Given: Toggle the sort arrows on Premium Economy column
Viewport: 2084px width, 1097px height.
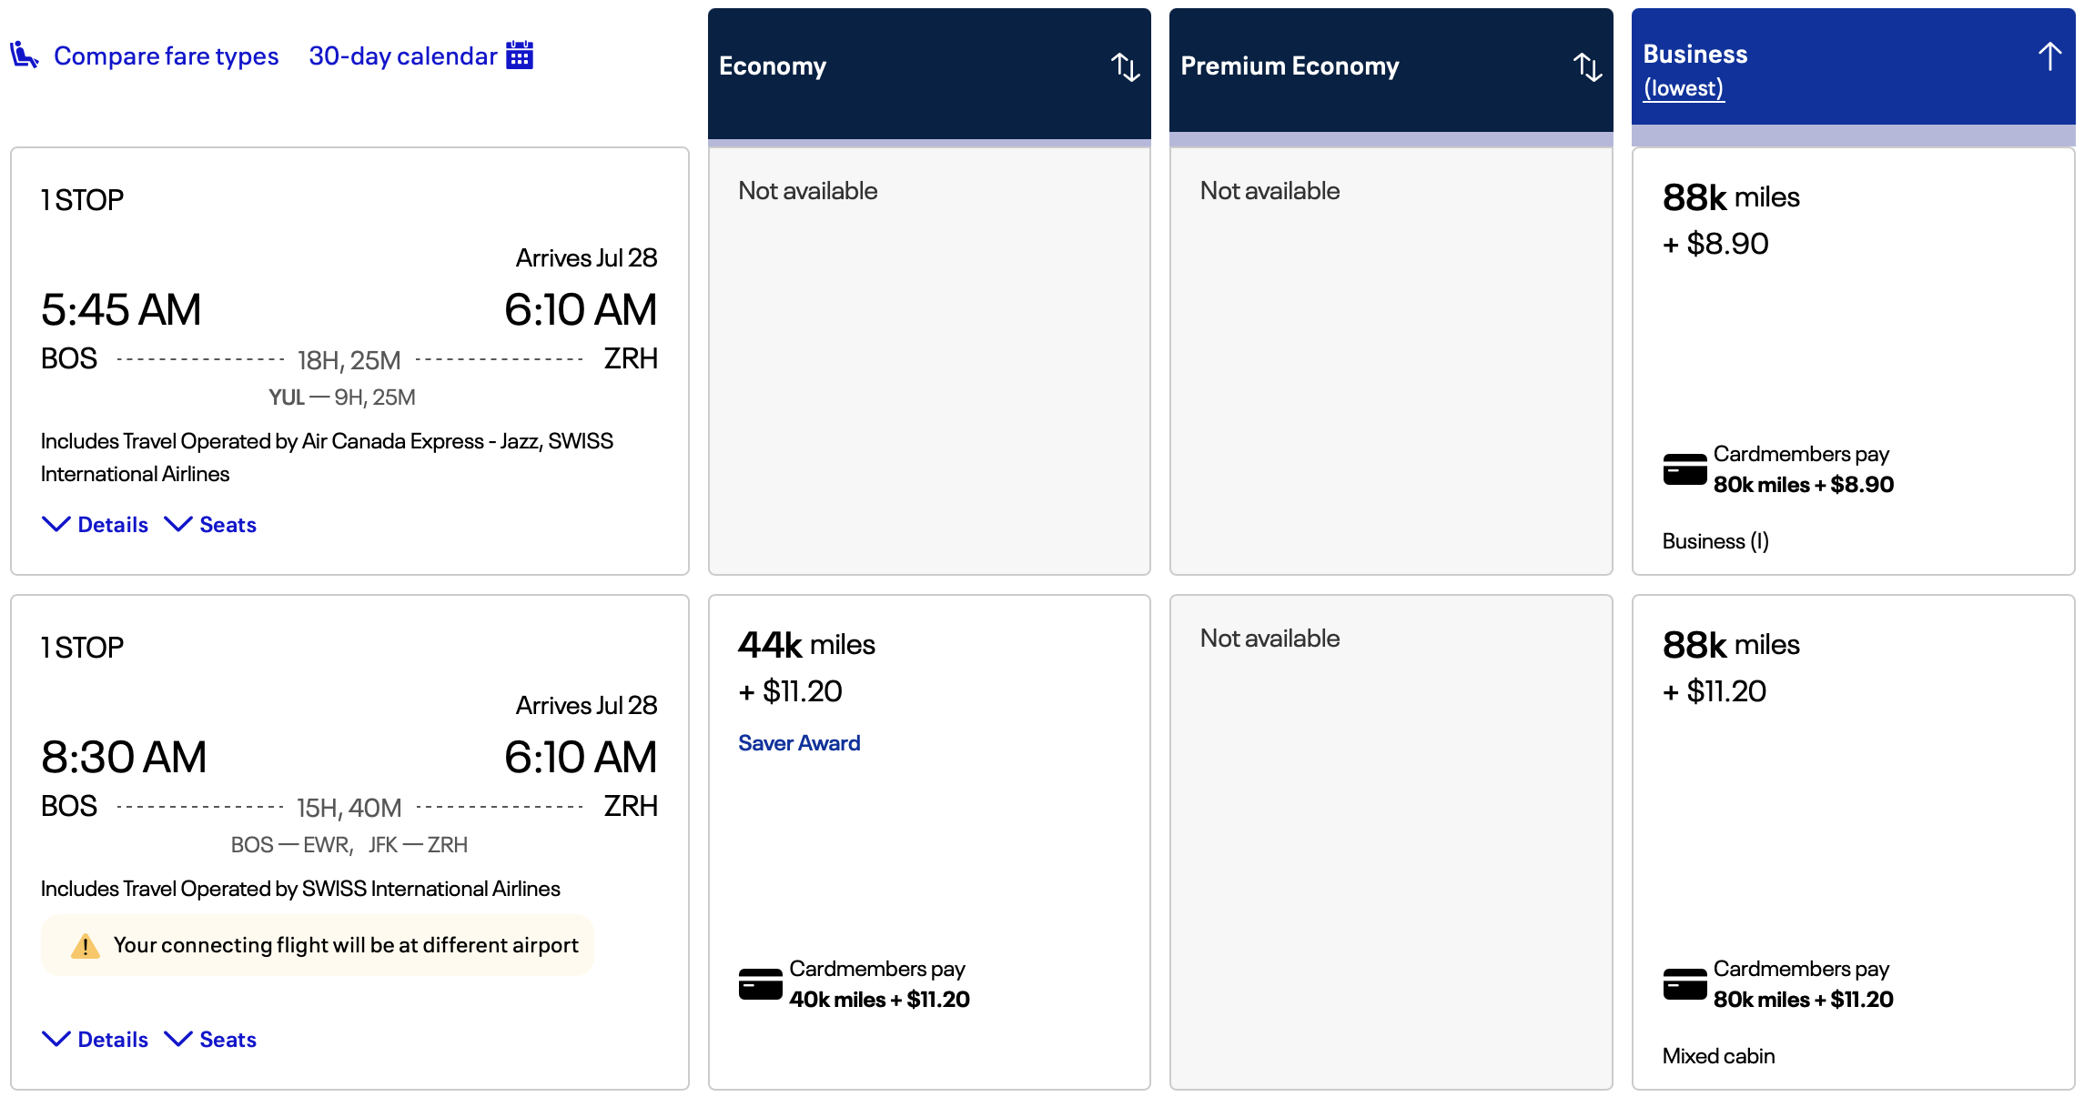Looking at the screenshot, I should click(x=1587, y=67).
